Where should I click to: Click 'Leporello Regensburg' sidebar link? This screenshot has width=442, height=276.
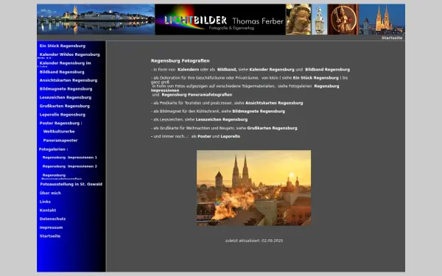pyautogui.click(x=63, y=115)
